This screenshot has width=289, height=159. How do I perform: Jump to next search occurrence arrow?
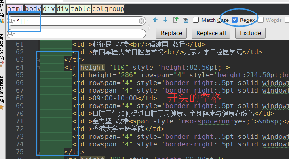pos(165,20)
